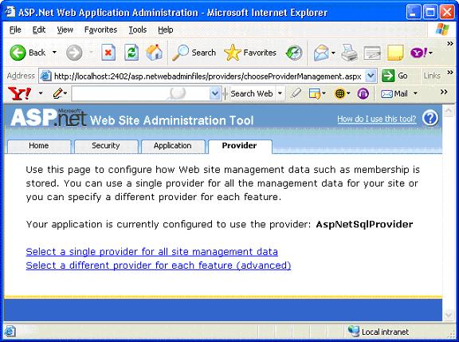
Task: Click the Links toolbar label
Action: (432, 76)
